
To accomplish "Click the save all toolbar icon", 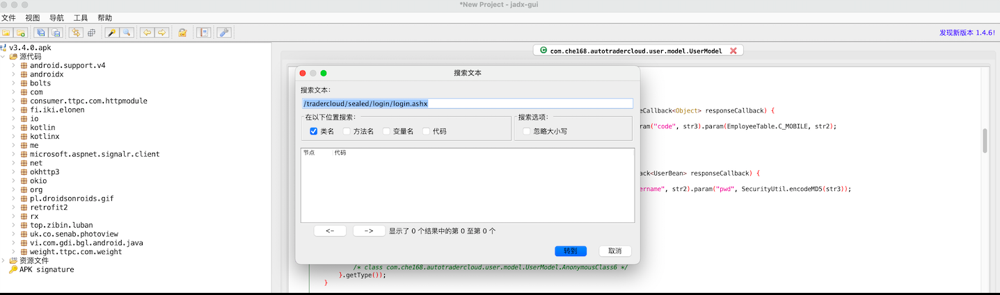I will point(41,33).
